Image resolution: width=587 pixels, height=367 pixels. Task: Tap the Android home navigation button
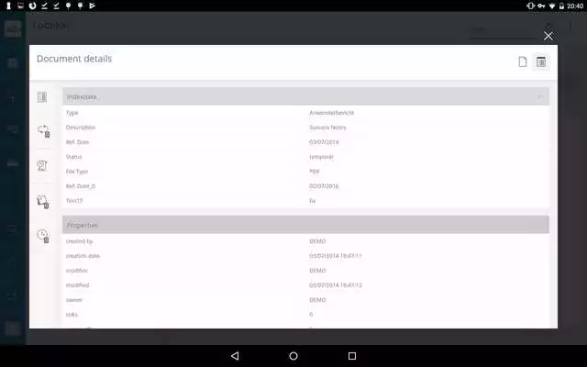[x=293, y=356]
